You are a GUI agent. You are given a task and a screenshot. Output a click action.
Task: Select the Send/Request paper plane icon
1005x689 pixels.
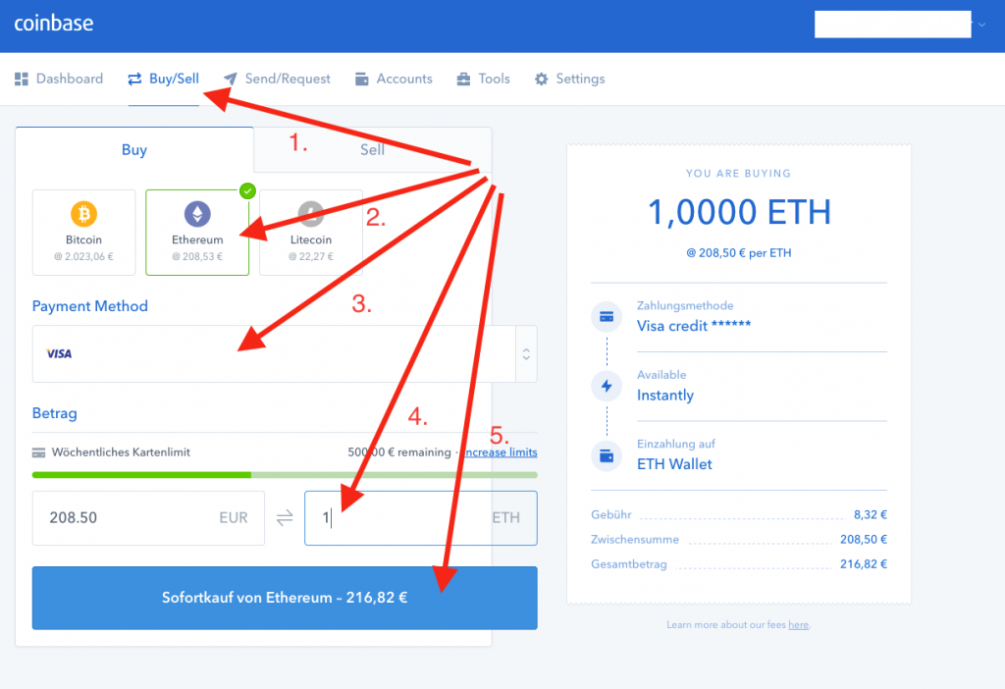[230, 79]
